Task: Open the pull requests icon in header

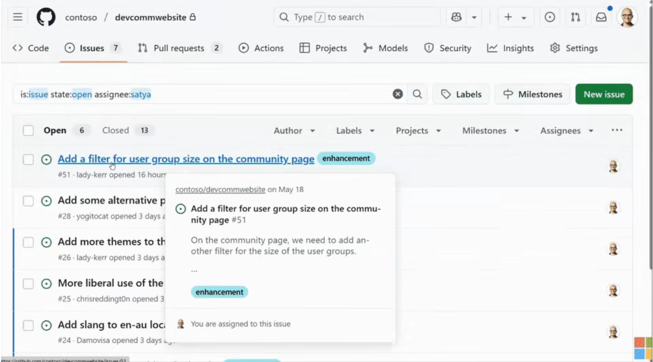Action: coord(575,17)
